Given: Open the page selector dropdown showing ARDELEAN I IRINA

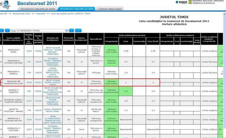Looking at the screenshot, I should 39,31.
